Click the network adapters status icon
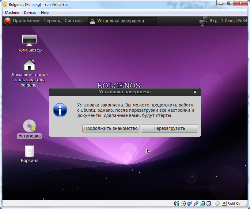 [189, 203]
